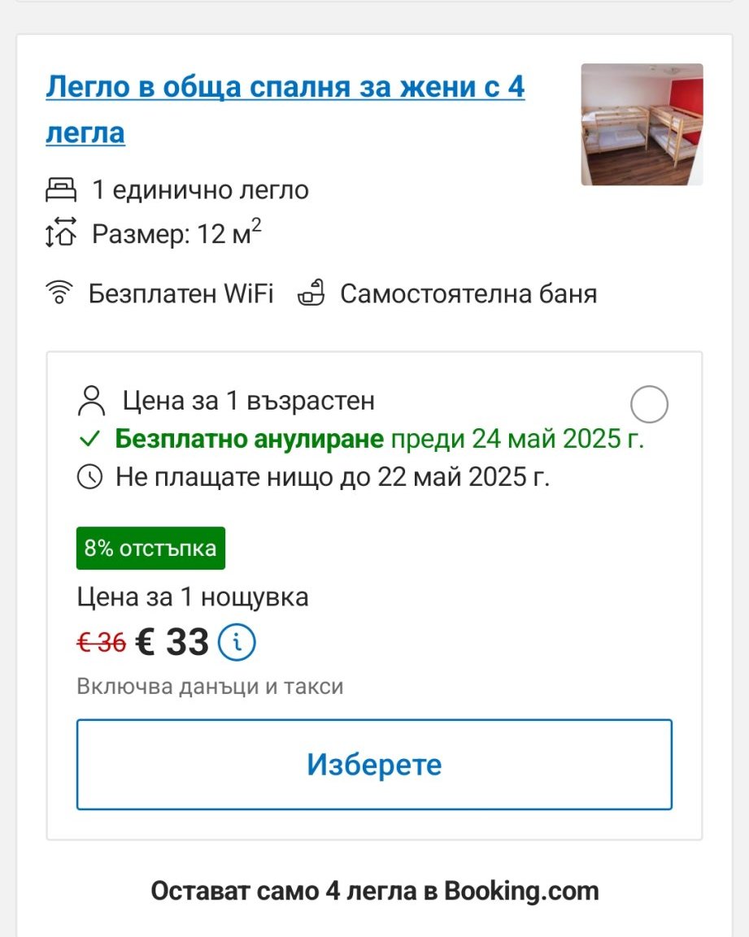The image size is (749, 937).
Task: Click the single bed icon
Action: [60, 190]
